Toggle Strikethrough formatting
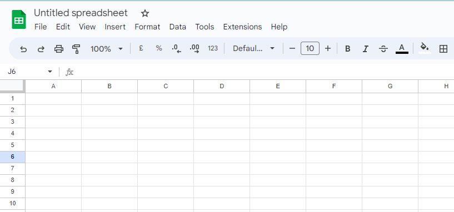 [x=383, y=49]
